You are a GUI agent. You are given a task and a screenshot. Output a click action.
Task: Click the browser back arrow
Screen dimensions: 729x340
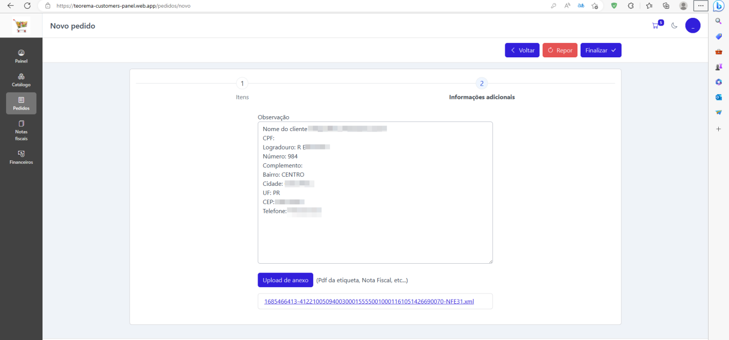pyautogui.click(x=10, y=6)
